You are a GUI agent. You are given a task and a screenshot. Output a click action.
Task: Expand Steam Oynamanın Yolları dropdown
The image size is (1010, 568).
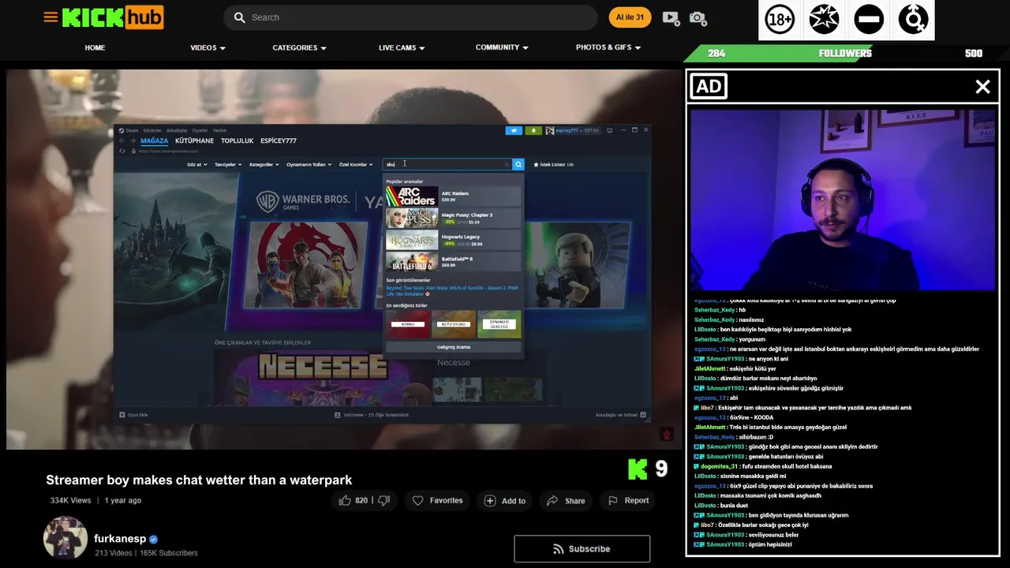coord(309,165)
